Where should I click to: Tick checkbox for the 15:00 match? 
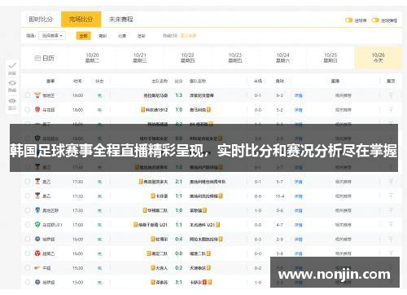point(28,282)
